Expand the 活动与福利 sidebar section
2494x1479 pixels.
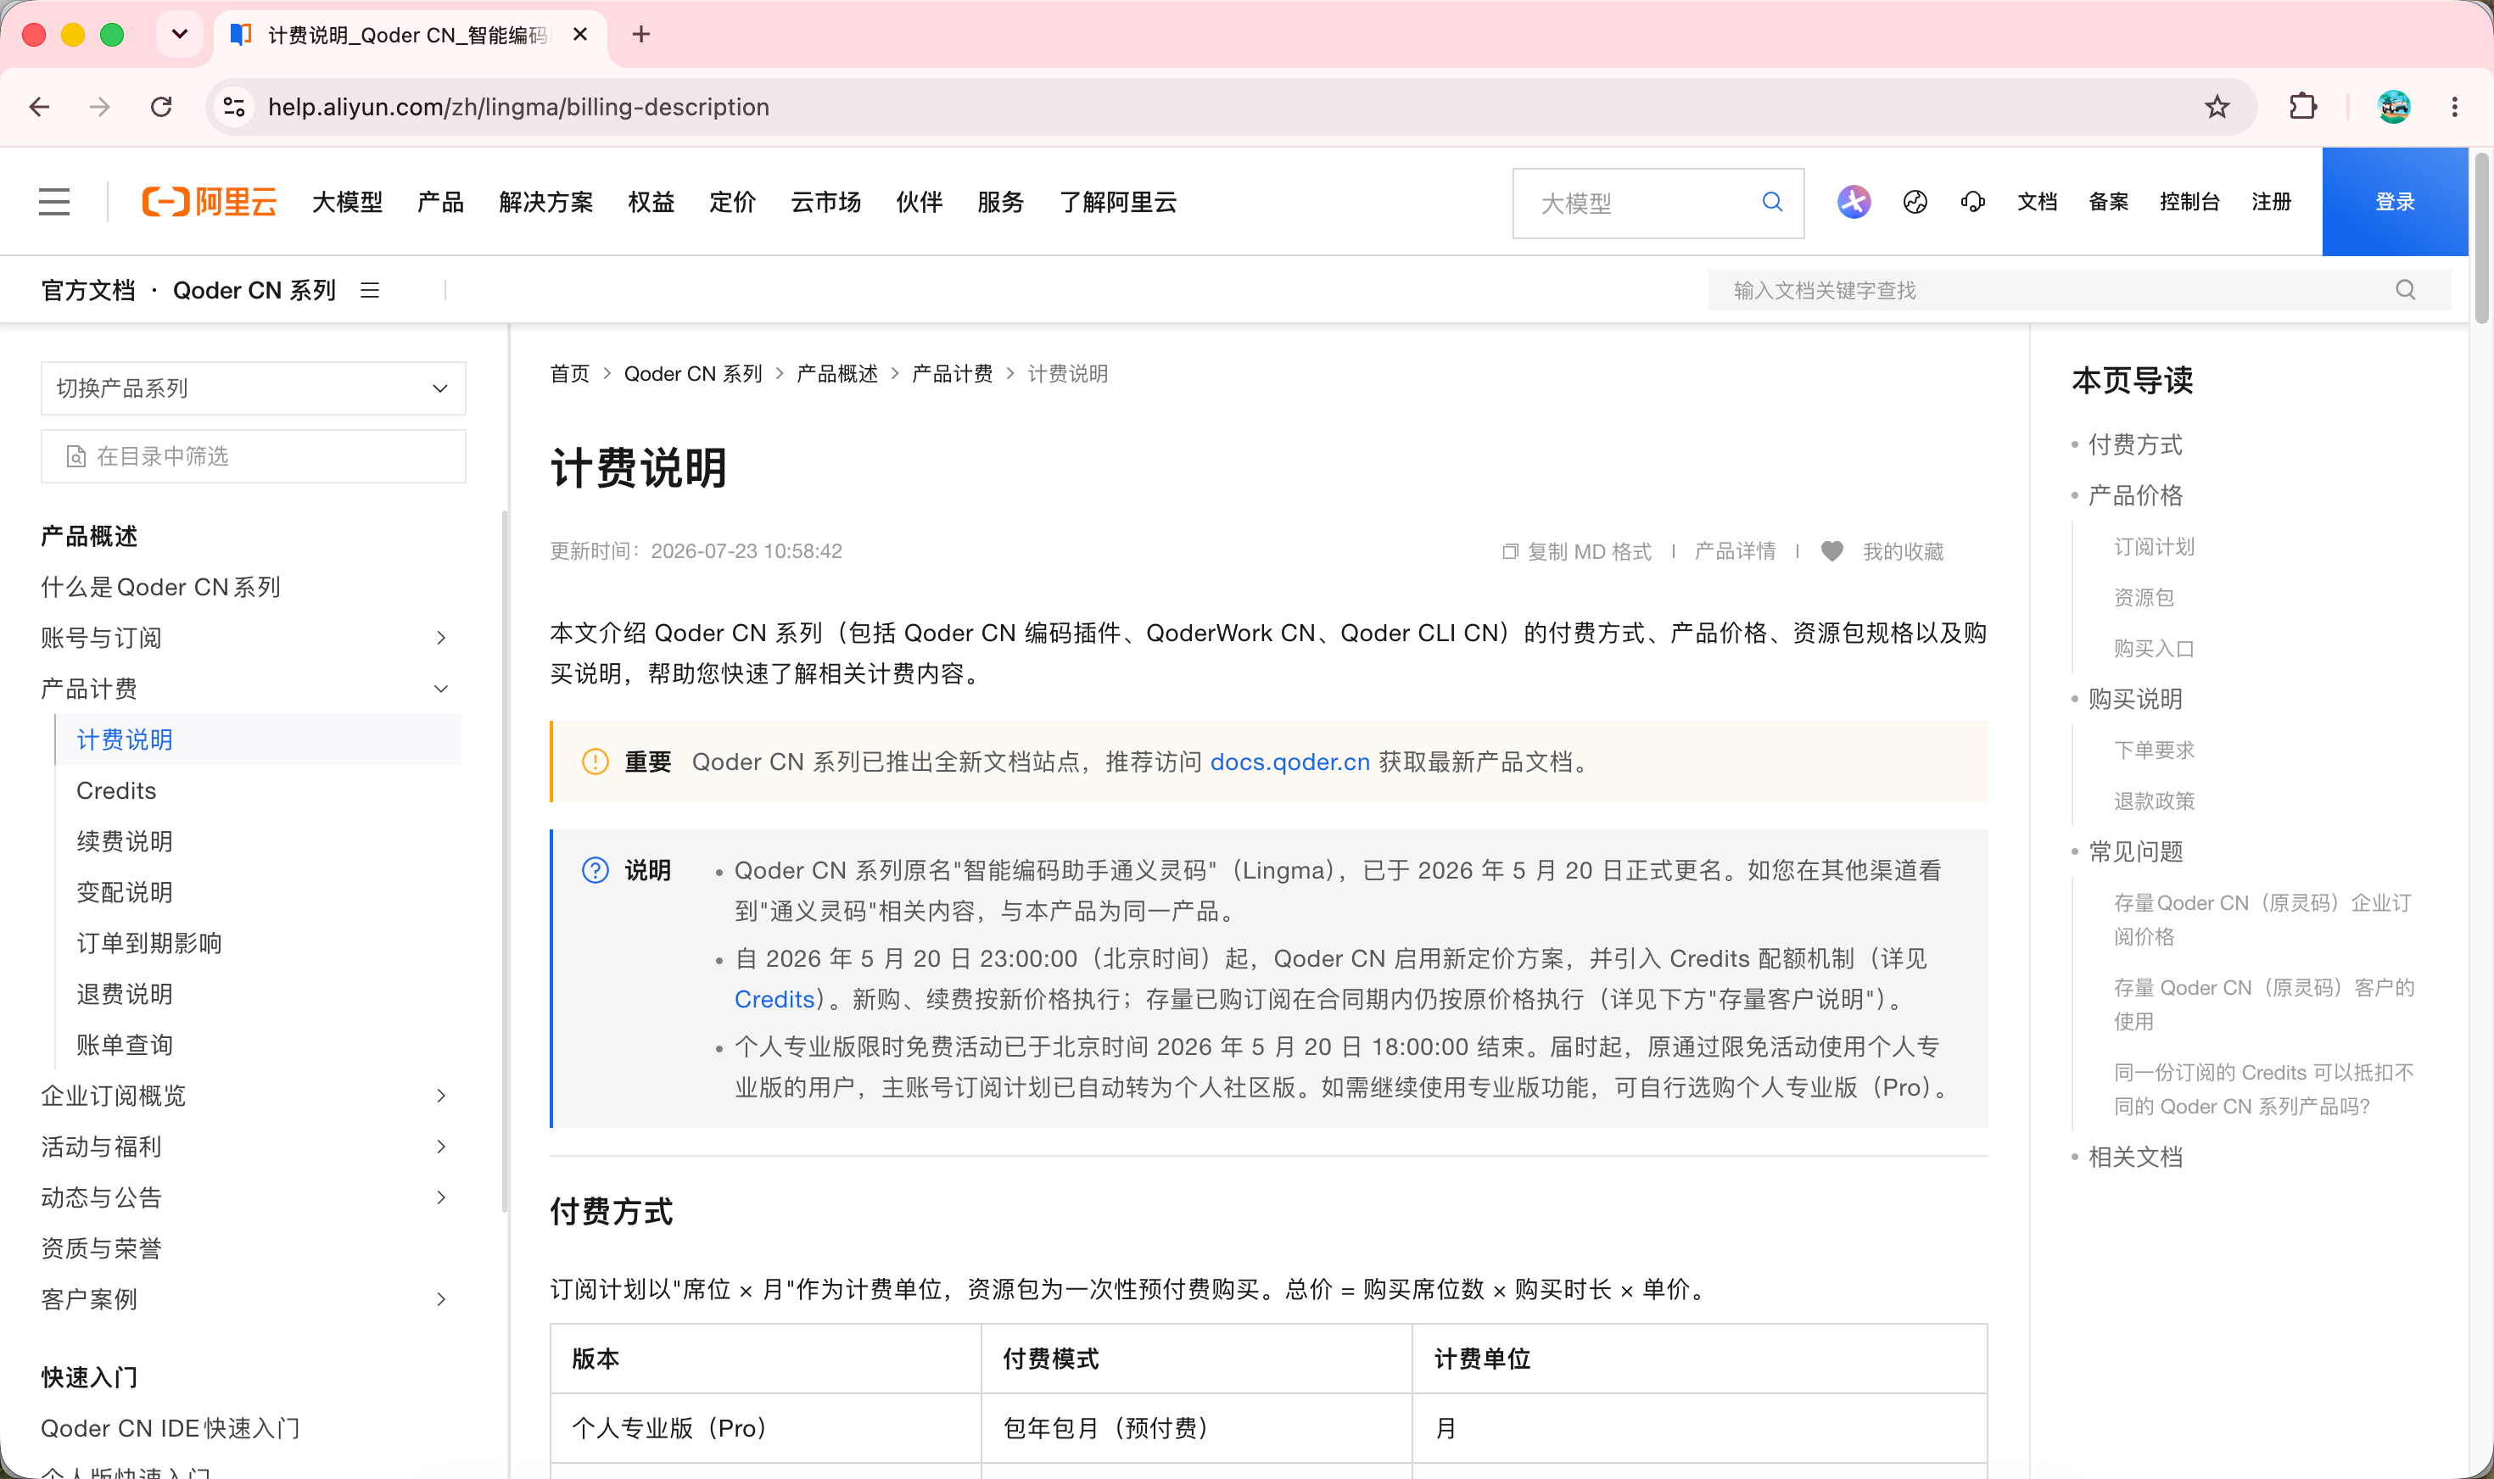[442, 1147]
